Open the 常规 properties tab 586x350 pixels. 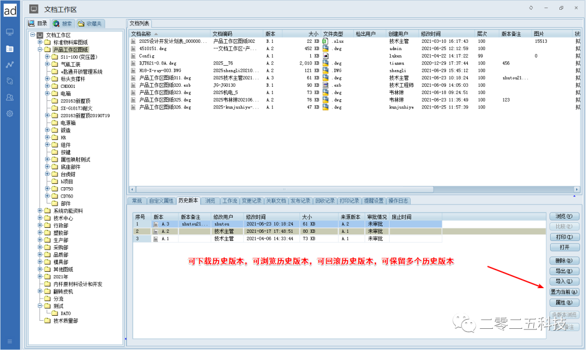coord(137,201)
